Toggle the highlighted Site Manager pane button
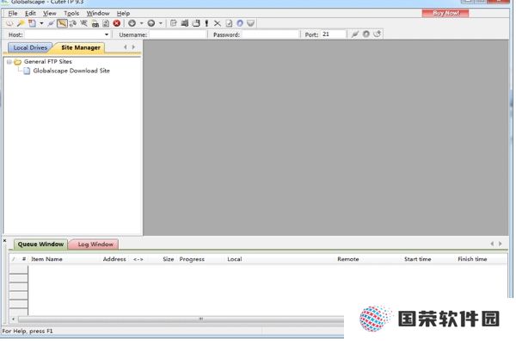The height and width of the screenshot is (341, 516). (62, 23)
